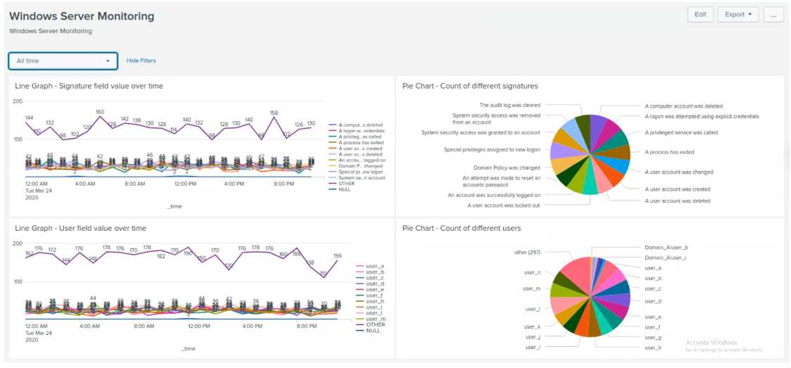
Task: Click the Hide Filters link
Action: tap(141, 61)
